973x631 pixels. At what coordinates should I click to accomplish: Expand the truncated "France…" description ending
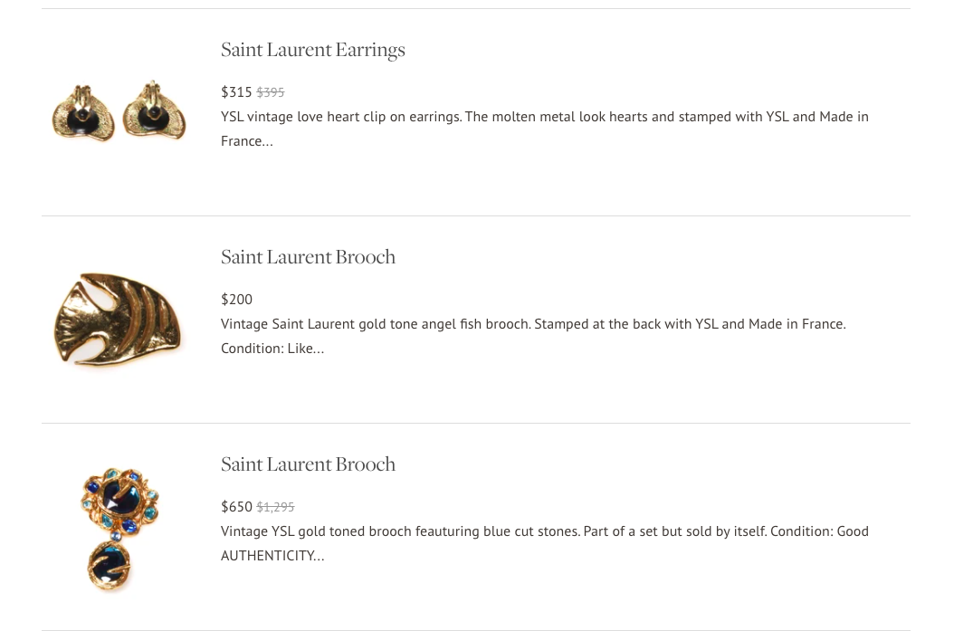(x=247, y=141)
